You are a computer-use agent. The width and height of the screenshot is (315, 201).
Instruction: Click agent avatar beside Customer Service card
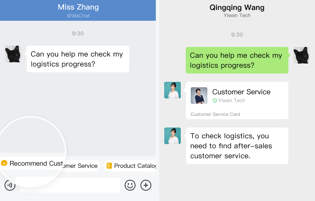(172, 90)
